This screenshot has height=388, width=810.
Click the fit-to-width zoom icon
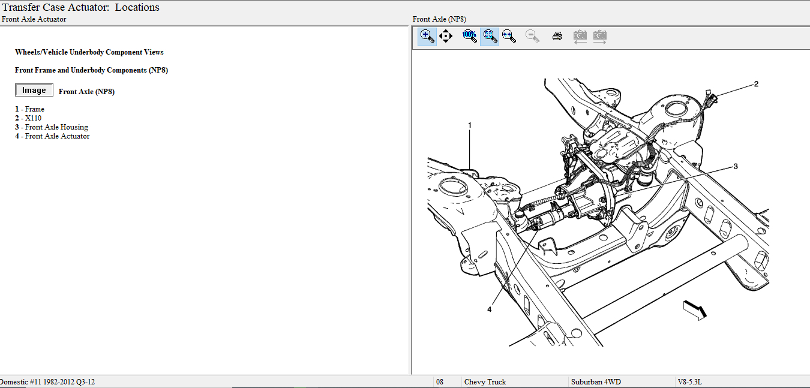pyautogui.click(x=509, y=37)
